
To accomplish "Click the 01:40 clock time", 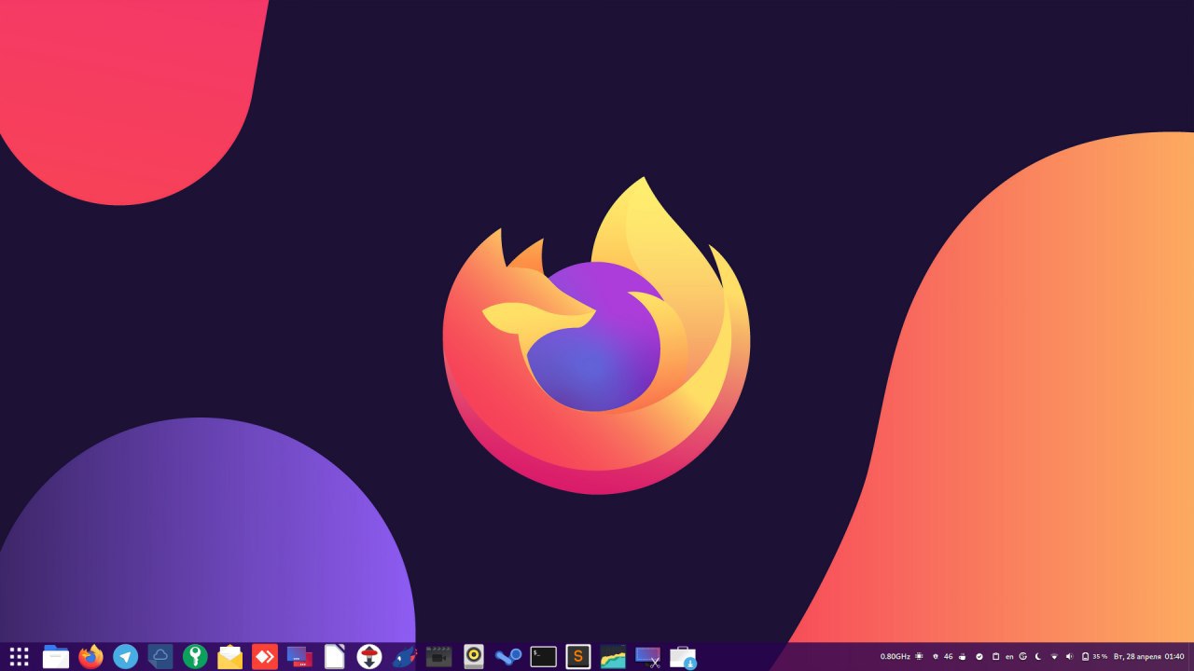I will tap(1174, 657).
